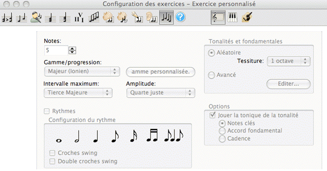The image size is (327, 171).
Task: Expand the Intervalle maximum Tierce Majeure dropdown
Action: click(x=78, y=93)
